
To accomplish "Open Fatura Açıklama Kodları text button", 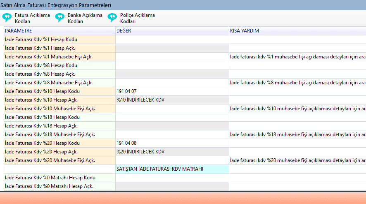I will pos(32,18).
